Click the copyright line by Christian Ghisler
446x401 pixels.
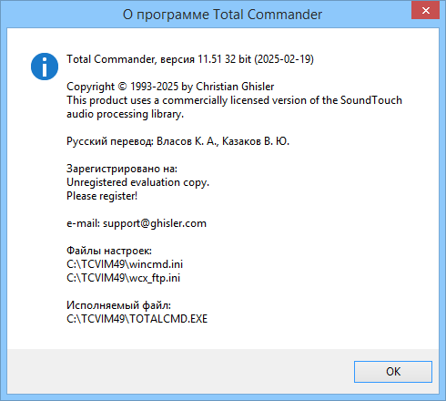pos(170,87)
